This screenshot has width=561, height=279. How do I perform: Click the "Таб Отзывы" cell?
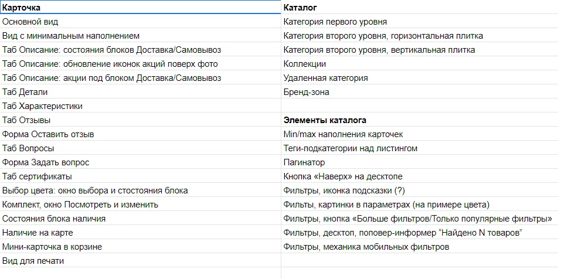click(x=26, y=120)
